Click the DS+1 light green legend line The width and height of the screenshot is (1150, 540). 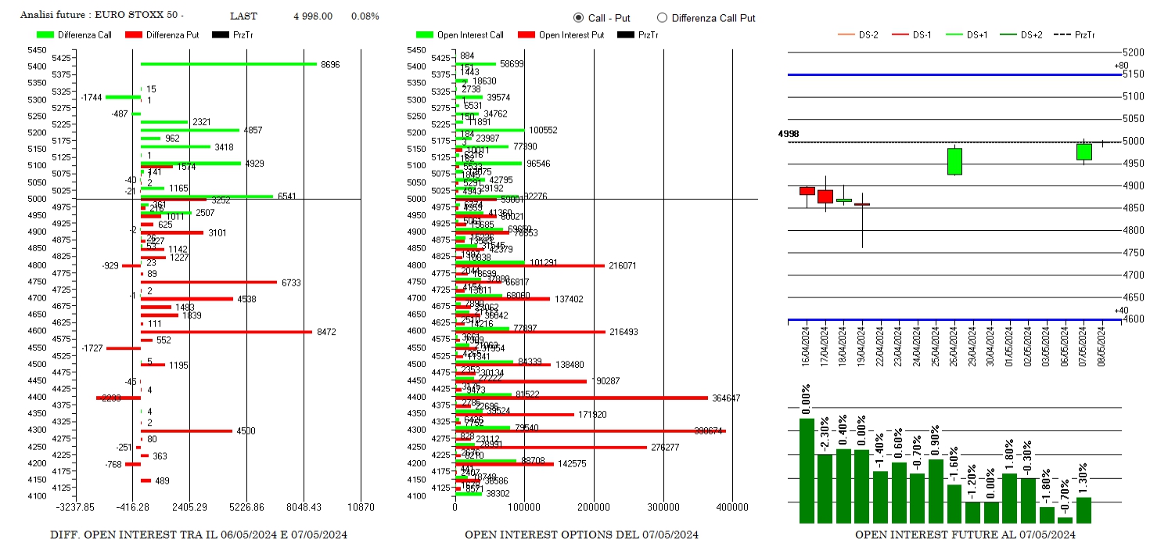click(955, 35)
